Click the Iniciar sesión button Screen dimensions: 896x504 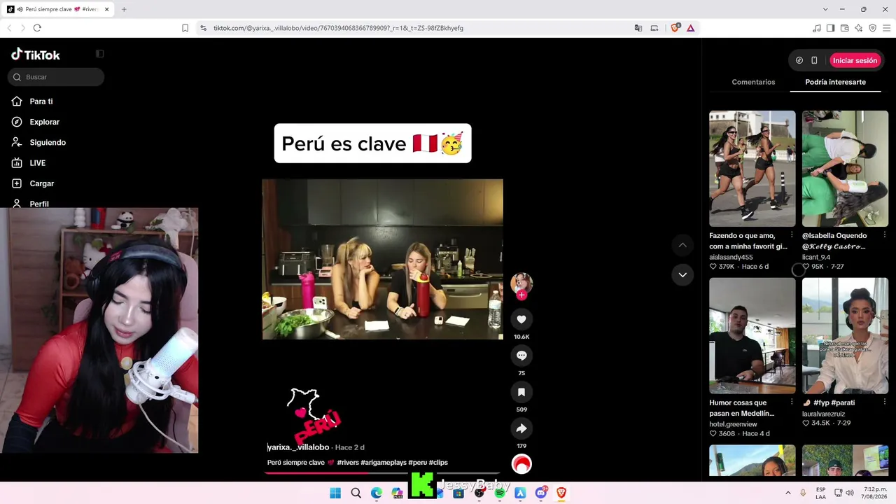[x=855, y=60]
